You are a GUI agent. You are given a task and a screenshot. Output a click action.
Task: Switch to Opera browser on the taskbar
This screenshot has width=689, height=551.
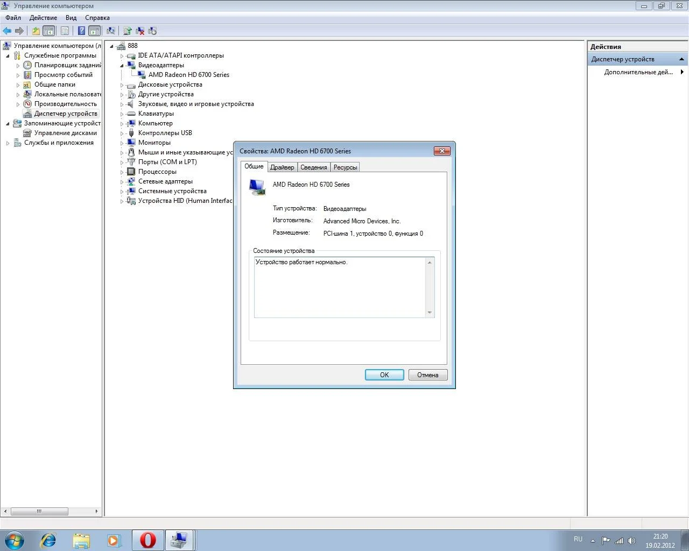click(147, 540)
